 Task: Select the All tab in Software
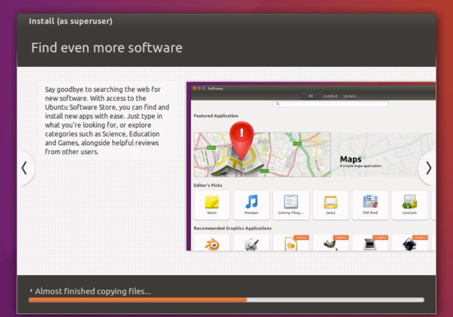point(311,96)
